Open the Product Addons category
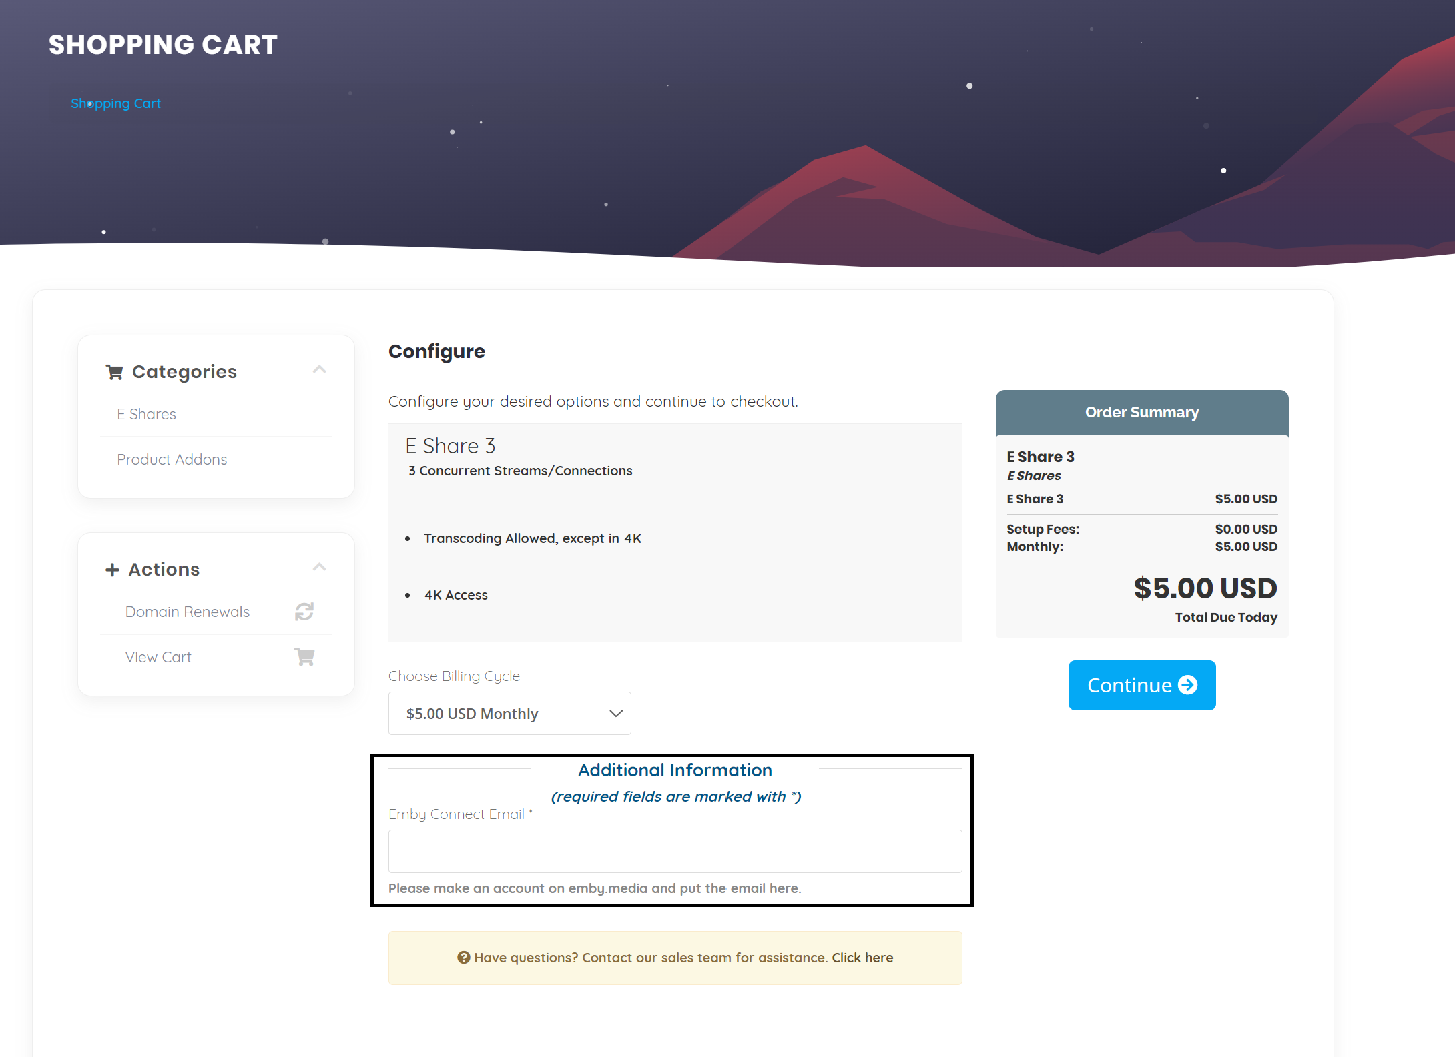The image size is (1455, 1057). [x=172, y=459]
